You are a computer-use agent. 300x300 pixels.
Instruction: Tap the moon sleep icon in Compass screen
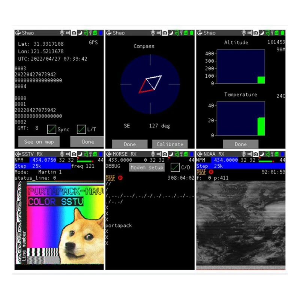point(171,33)
